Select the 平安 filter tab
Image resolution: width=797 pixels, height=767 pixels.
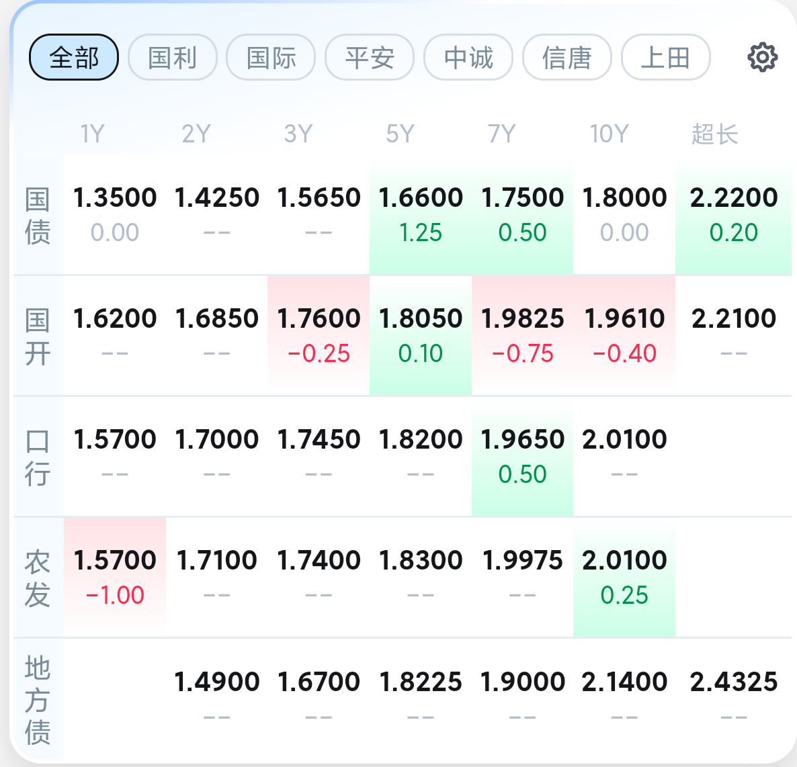coord(370,58)
